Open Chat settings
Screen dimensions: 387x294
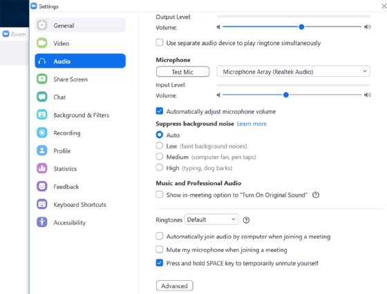point(80,97)
